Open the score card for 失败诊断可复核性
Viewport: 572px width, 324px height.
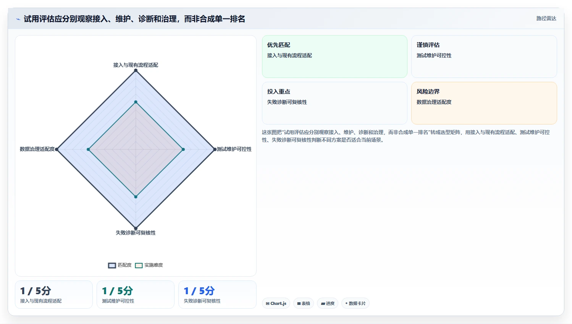pyautogui.click(x=217, y=295)
